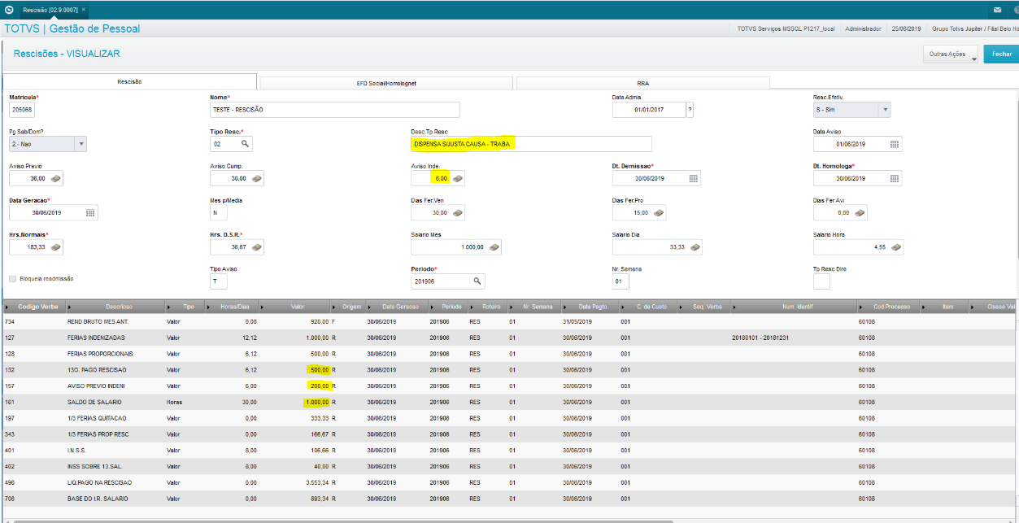The width and height of the screenshot is (1019, 523).
Task: Open the calculator for Dias Fer.Ven
Action: click(458, 212)
